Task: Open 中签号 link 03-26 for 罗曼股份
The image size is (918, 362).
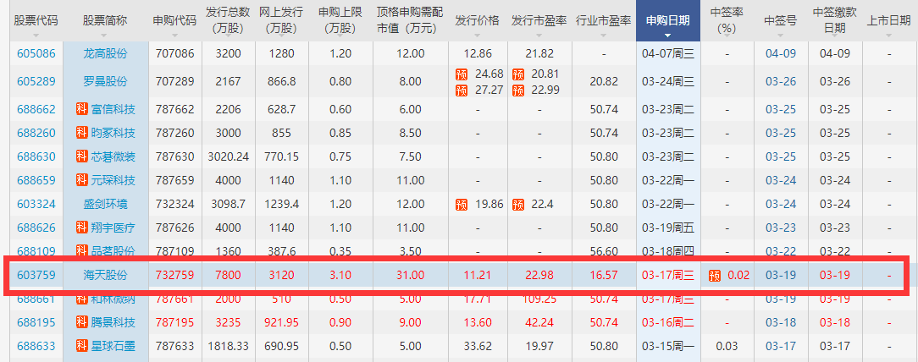Action: click(x=781, y=81)
